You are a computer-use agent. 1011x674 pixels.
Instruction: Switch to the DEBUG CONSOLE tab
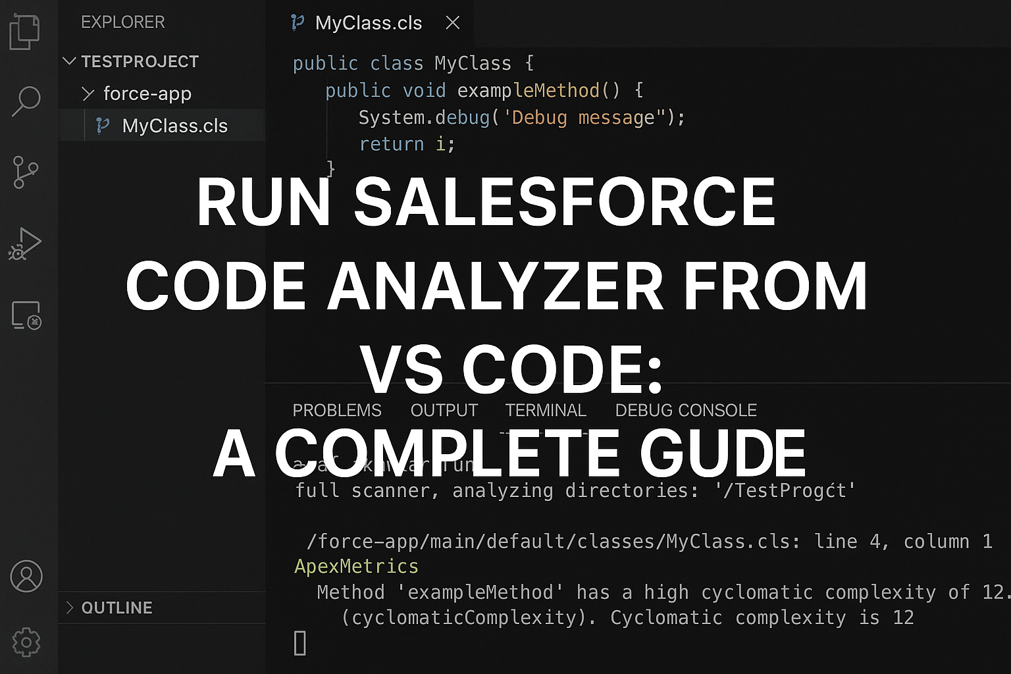click(x=685, y=410)
